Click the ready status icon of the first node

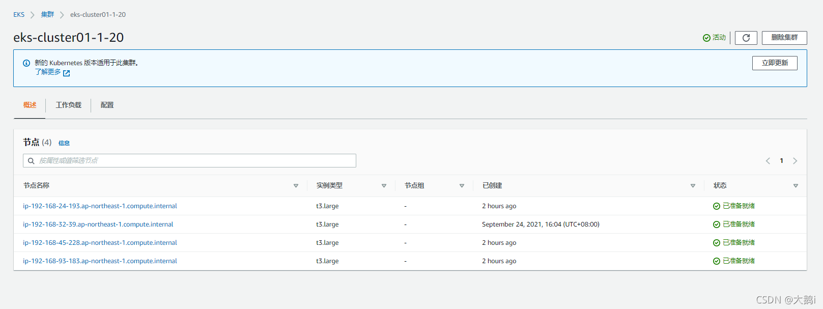tap(717, 206)
